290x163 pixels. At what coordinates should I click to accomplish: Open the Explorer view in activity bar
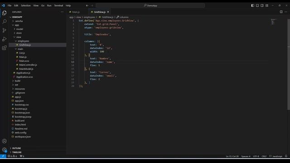tap(4, 13)
